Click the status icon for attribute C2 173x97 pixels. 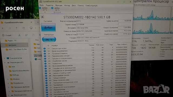(x=46, y=85)
